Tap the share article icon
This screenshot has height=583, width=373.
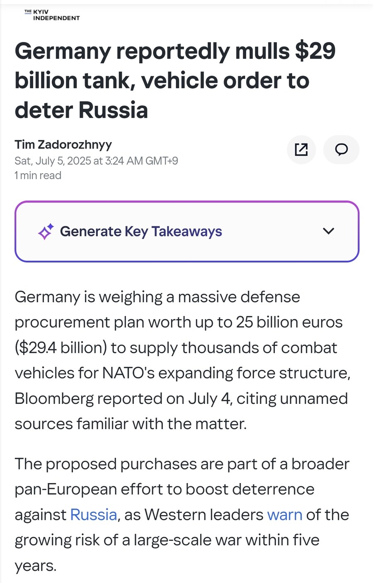pos(301,150)
